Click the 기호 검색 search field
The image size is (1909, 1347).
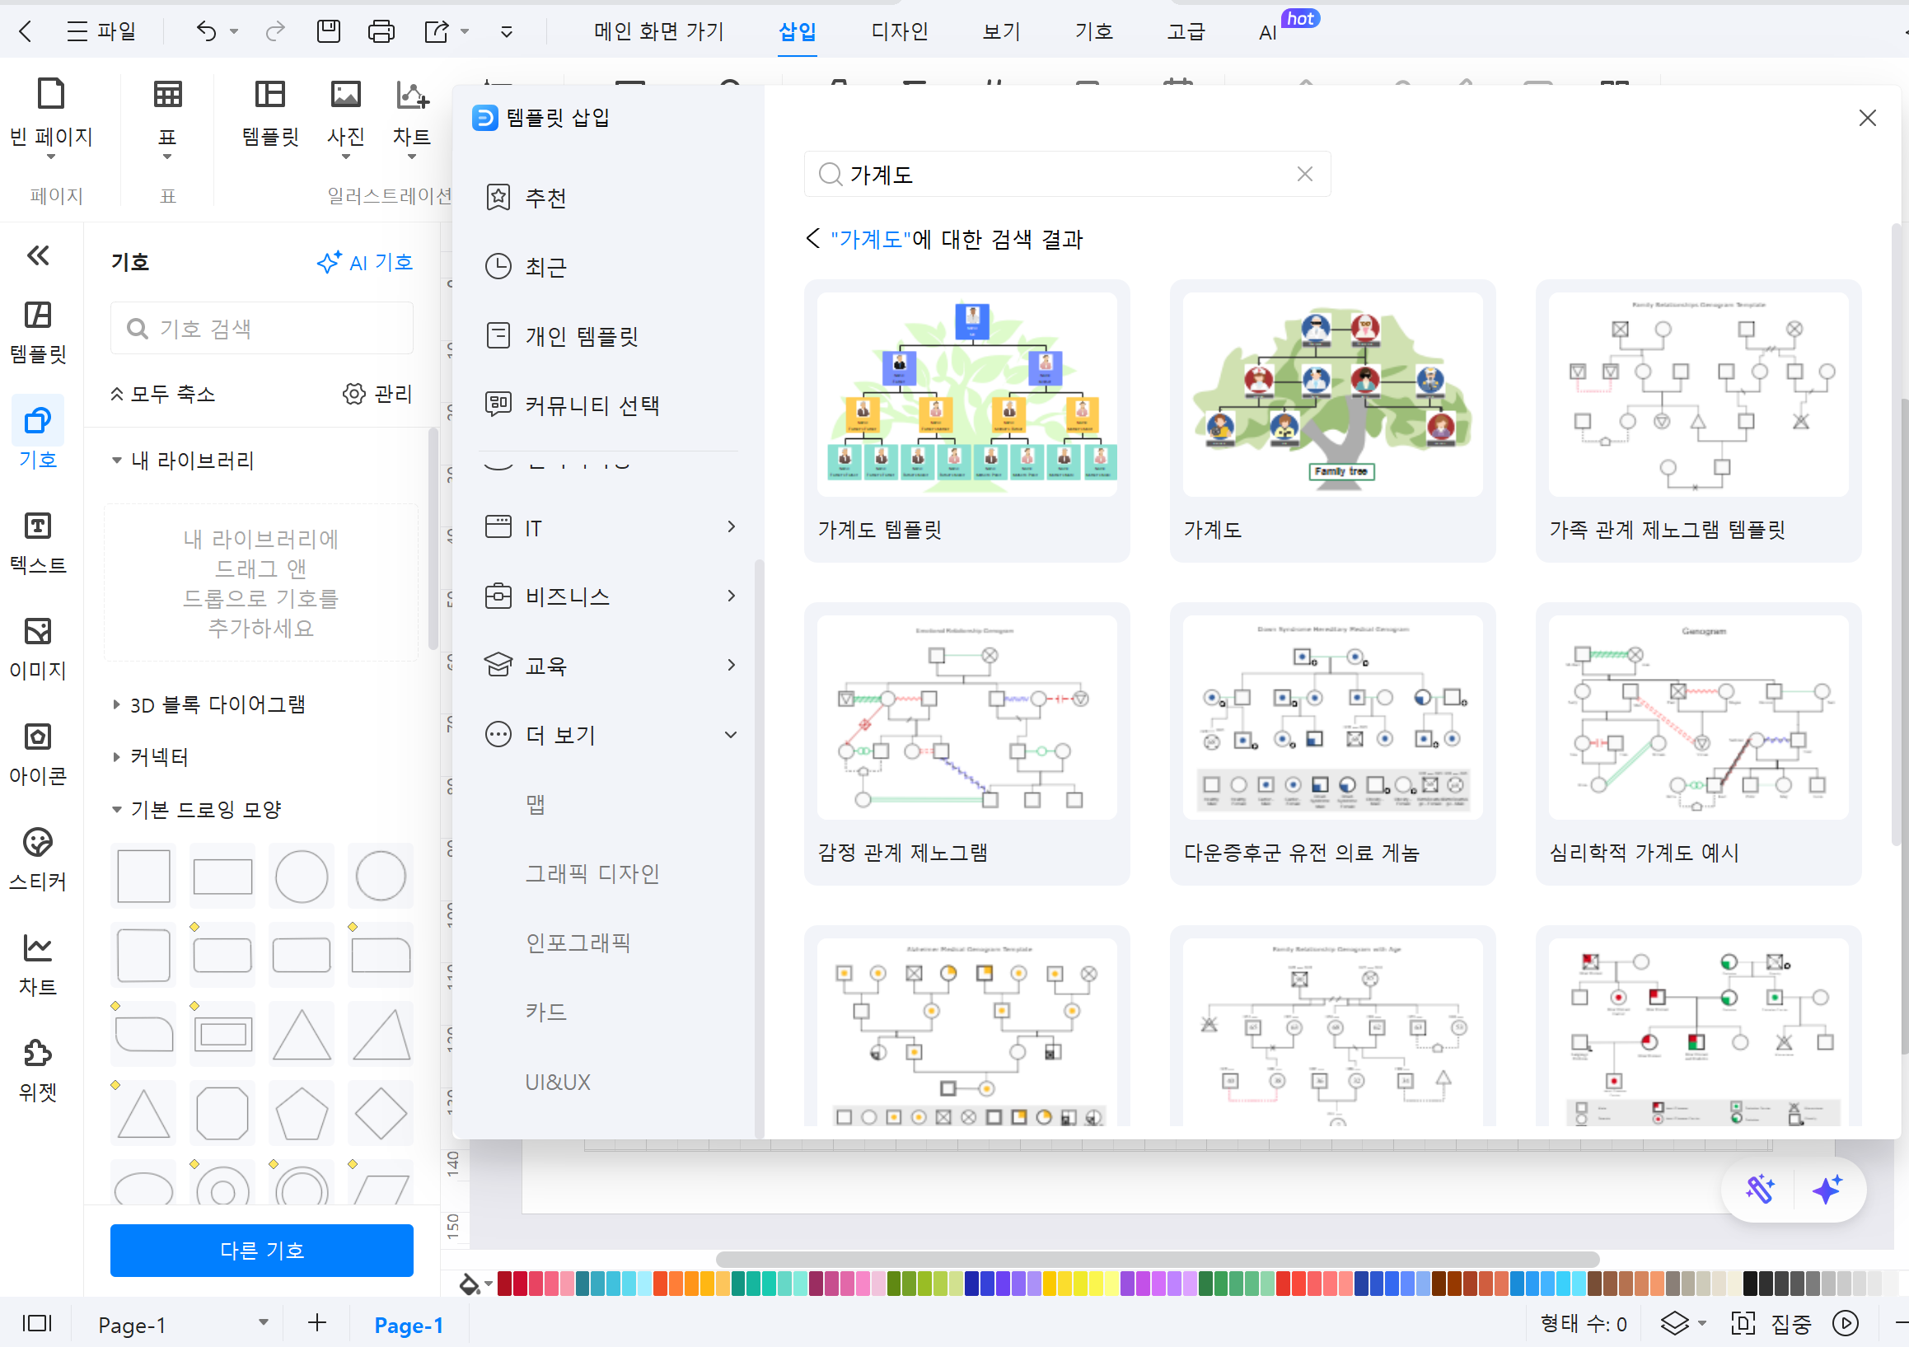pos(262,329)
